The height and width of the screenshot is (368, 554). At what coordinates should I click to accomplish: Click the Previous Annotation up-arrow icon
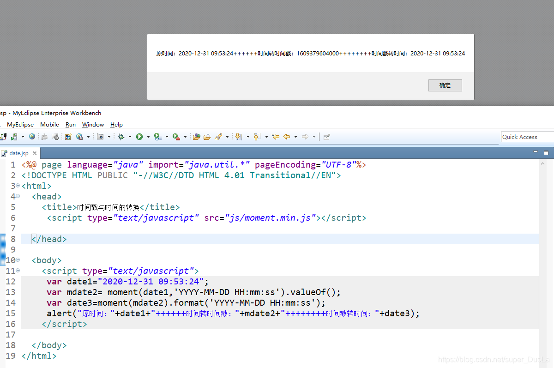257,137
